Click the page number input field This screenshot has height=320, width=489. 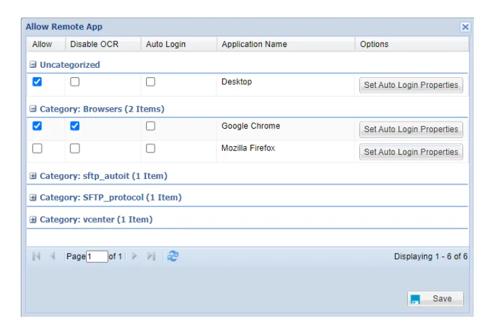click(x=97, y=257)
